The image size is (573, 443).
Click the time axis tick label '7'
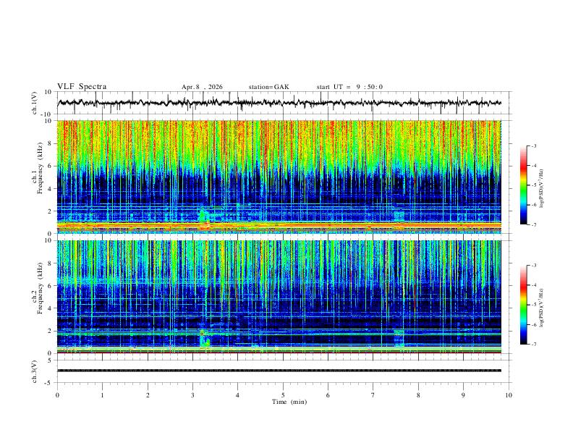[373, 395]
